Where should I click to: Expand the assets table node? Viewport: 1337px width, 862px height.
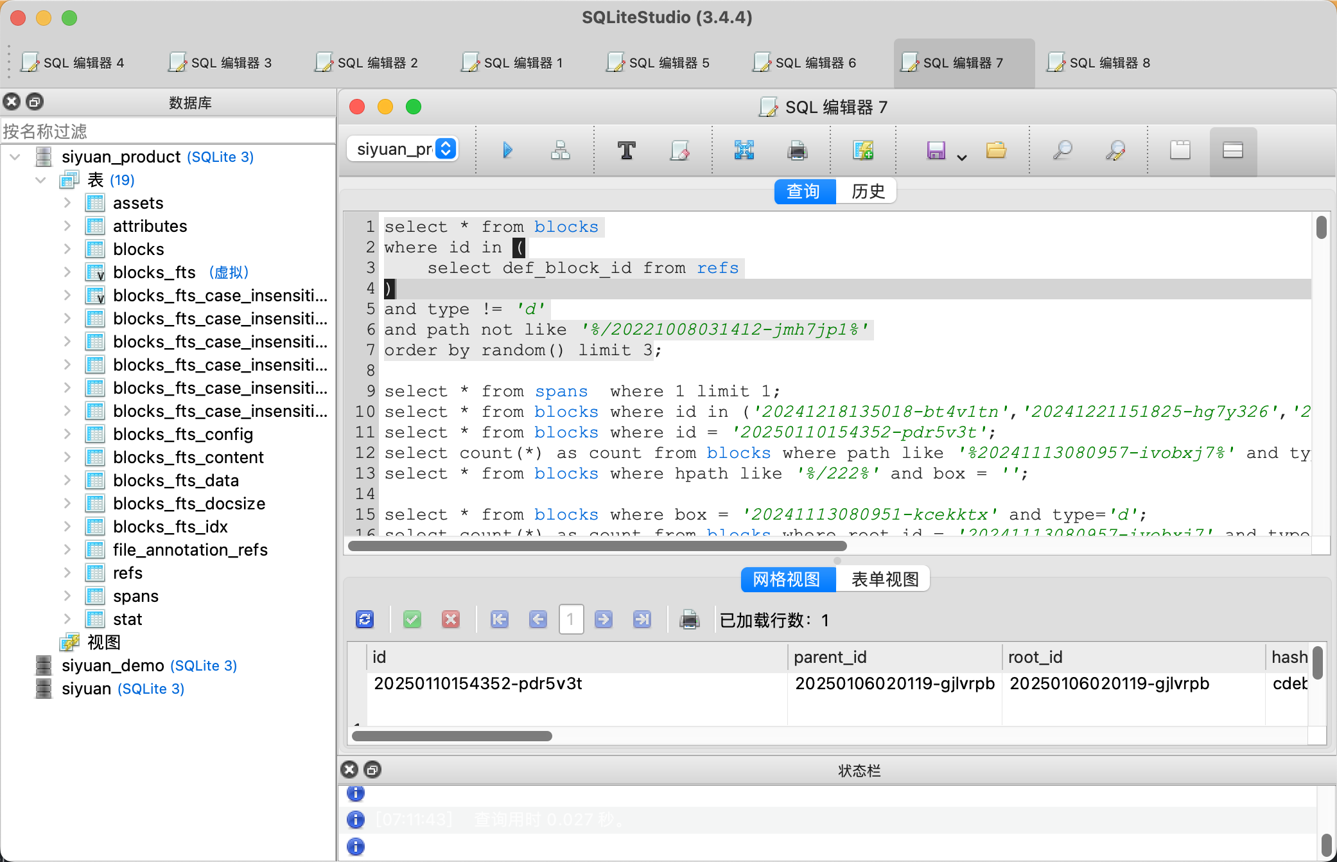click(x=67, y=203)
